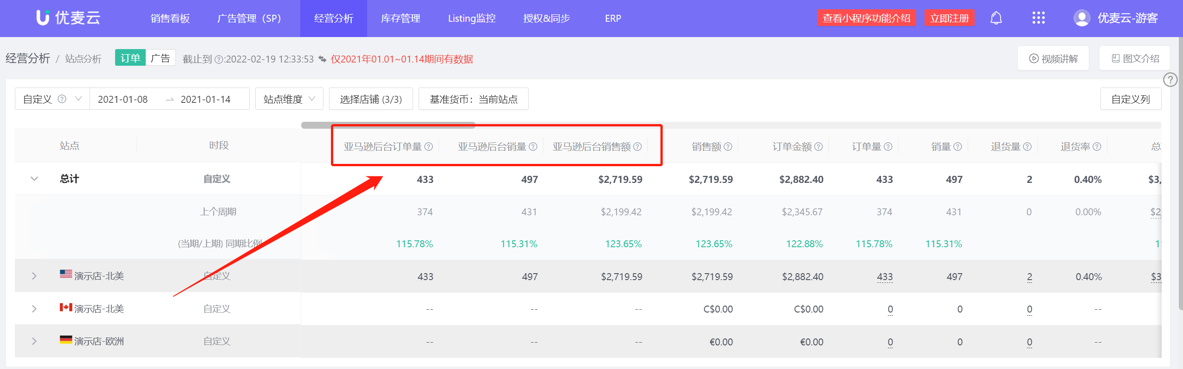Open the notification bell

[x=996, y=18]
